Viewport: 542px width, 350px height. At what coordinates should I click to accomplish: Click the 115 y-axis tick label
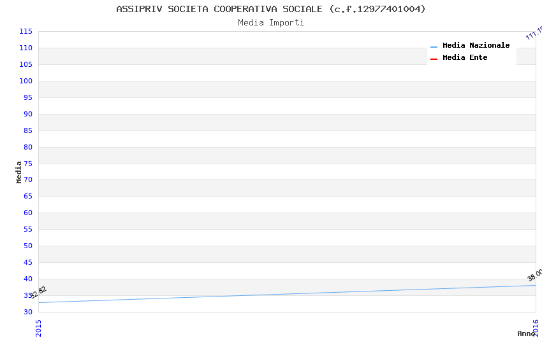26,31
